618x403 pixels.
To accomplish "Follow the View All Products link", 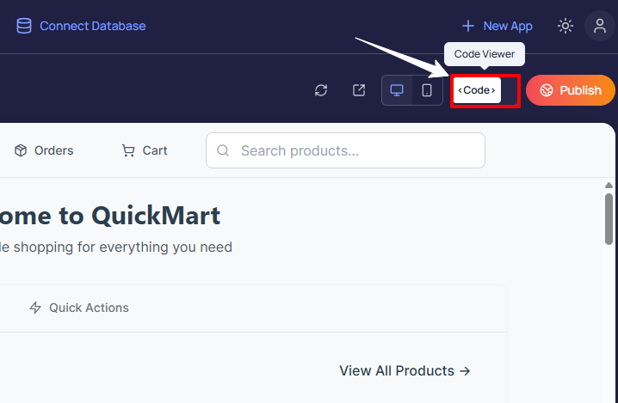I will pyautogui.click(x=405, y=371).
